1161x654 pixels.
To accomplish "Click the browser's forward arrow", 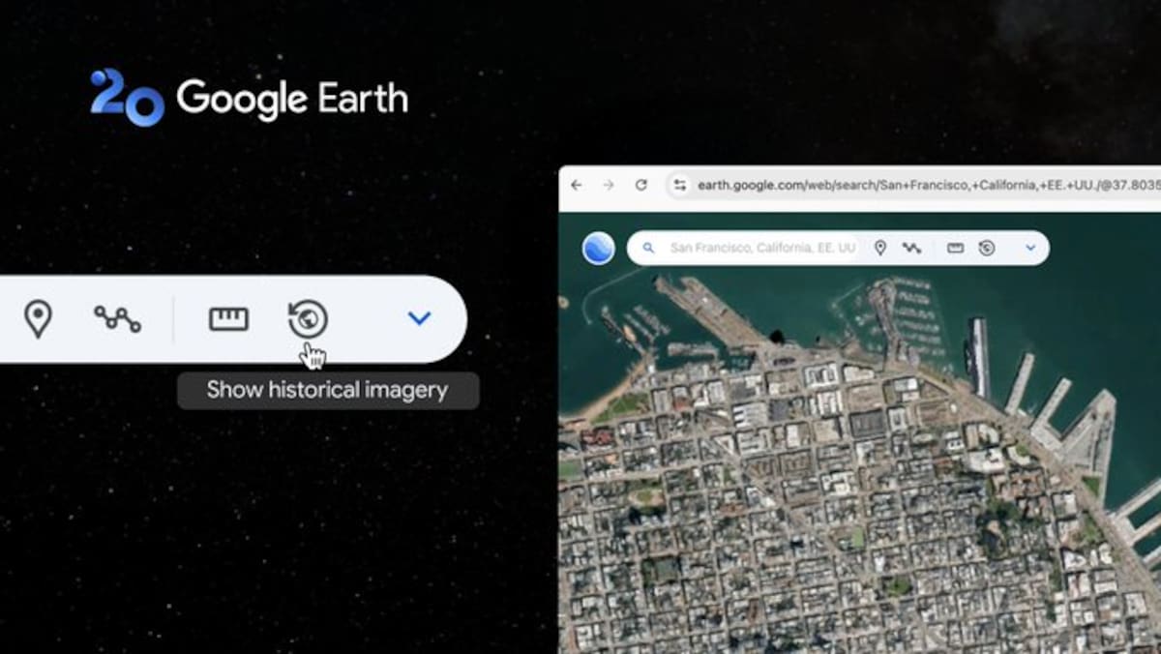I will [609, 185].
